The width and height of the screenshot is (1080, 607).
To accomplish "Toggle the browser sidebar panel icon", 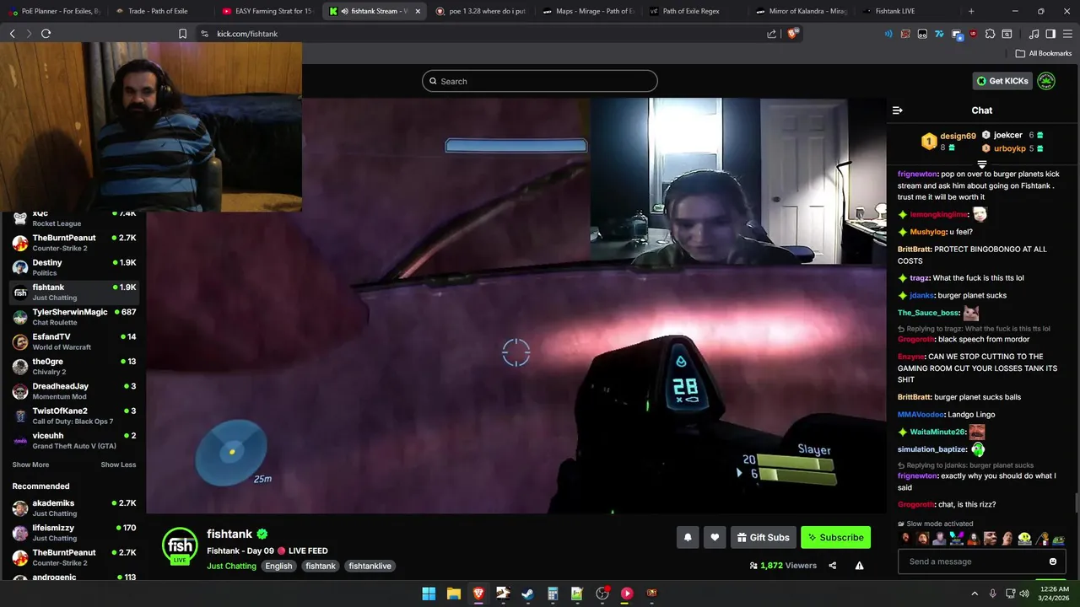I will [1050, 34].
